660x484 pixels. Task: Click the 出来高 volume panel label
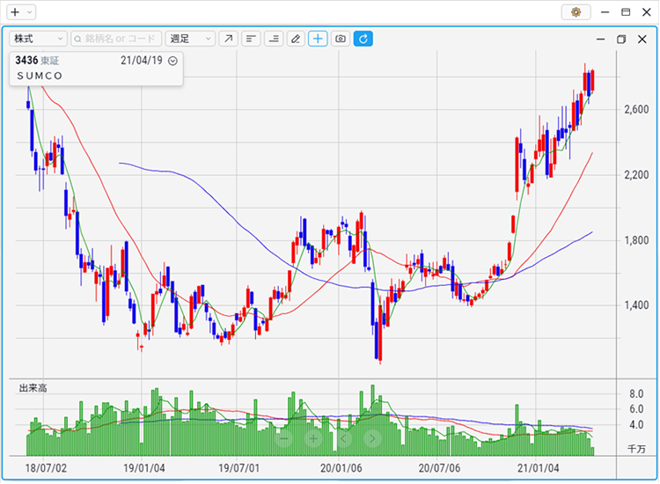point(33,388)
